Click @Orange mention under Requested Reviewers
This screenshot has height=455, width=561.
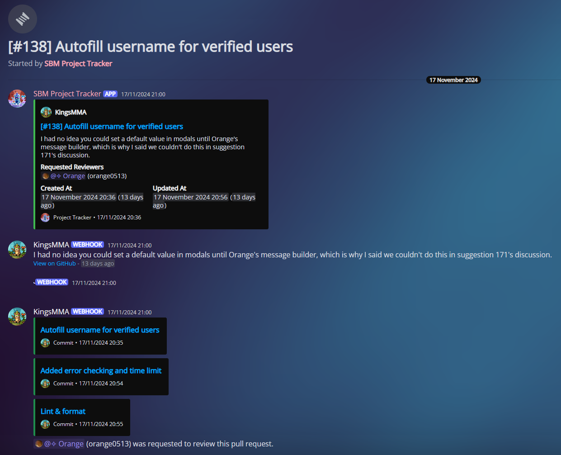click(x=68, y=176)
